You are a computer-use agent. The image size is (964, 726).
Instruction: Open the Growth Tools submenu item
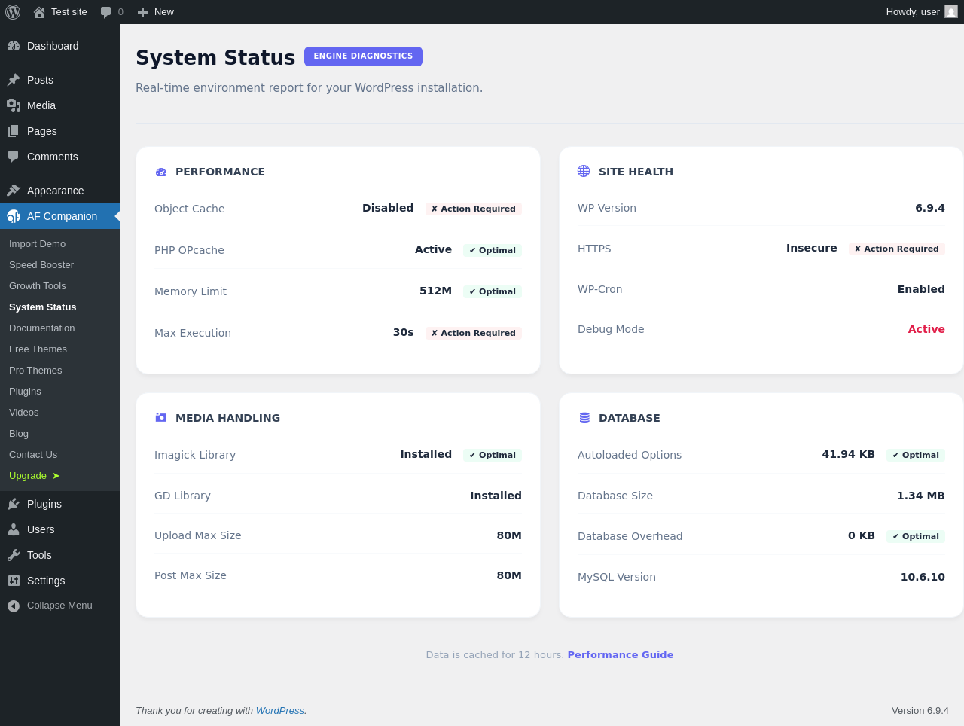coord(38,286)
